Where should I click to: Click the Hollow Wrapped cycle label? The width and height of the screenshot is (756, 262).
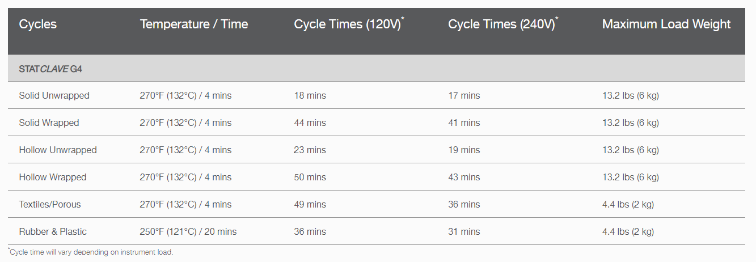53,178
